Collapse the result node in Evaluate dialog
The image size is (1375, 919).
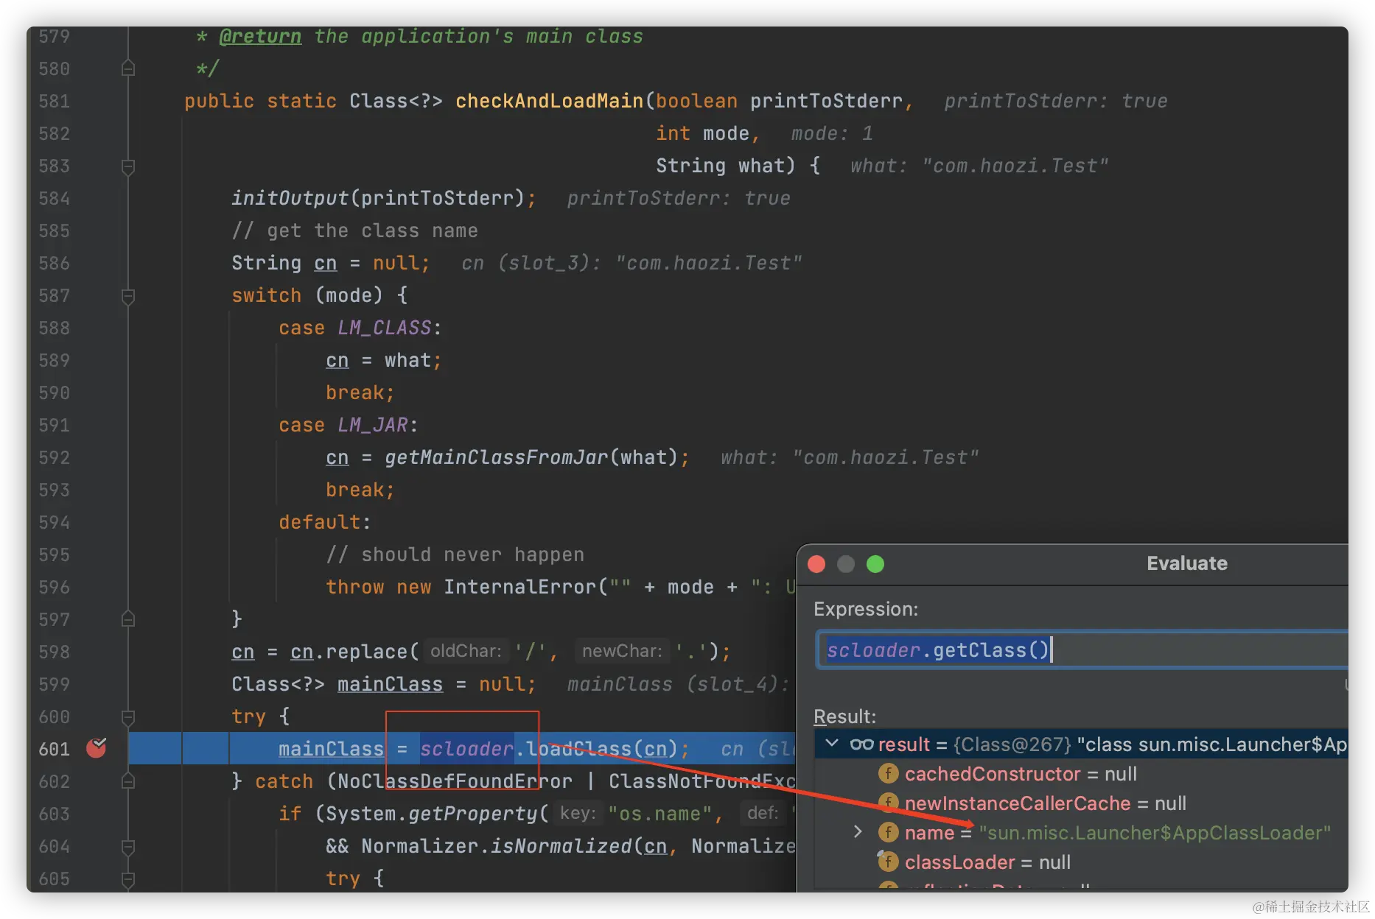click(x=832, y=744)
